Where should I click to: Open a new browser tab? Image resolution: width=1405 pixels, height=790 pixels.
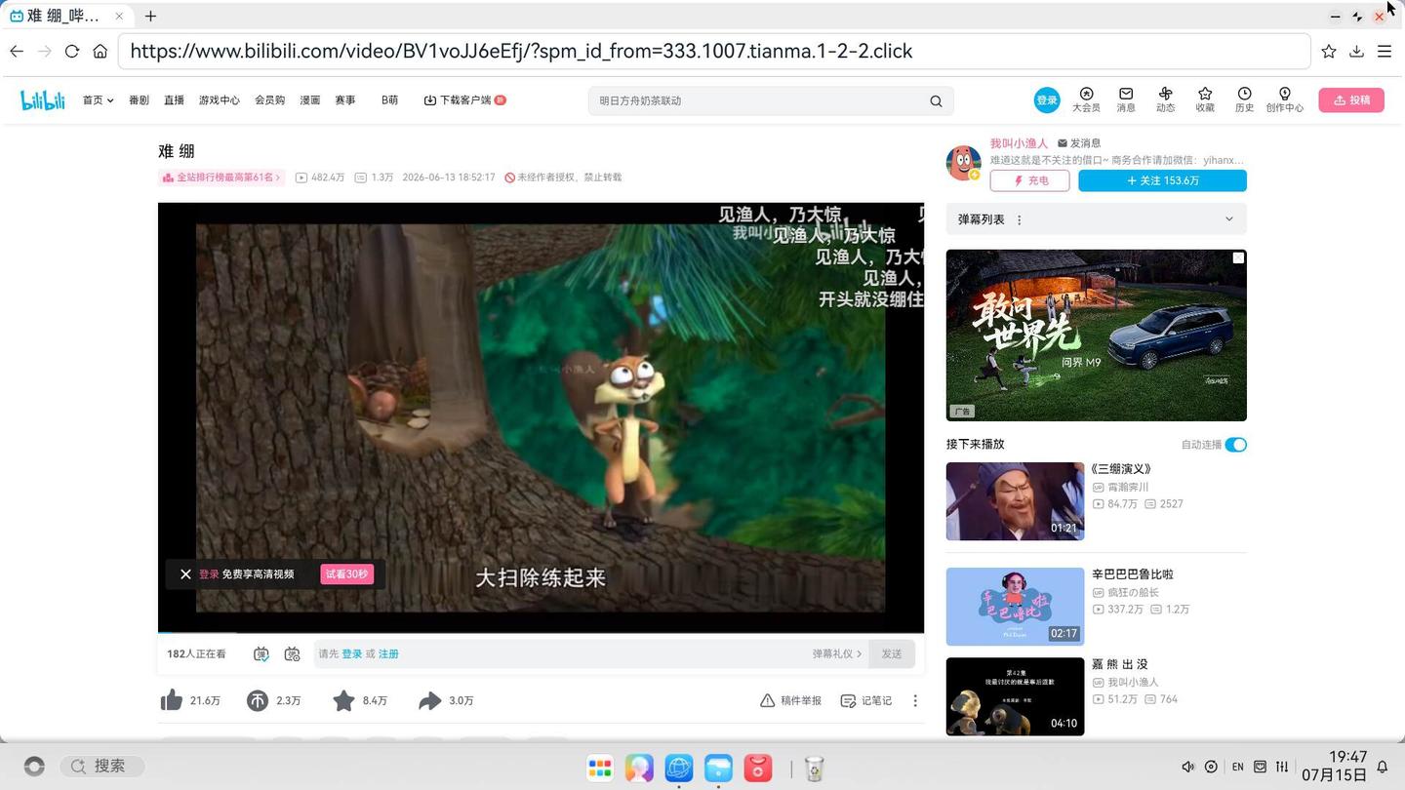[x=150, y=16]
